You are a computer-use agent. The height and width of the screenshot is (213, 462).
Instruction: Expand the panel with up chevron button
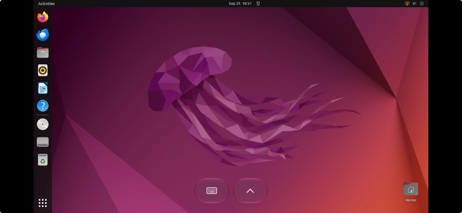tap(250, 190)
